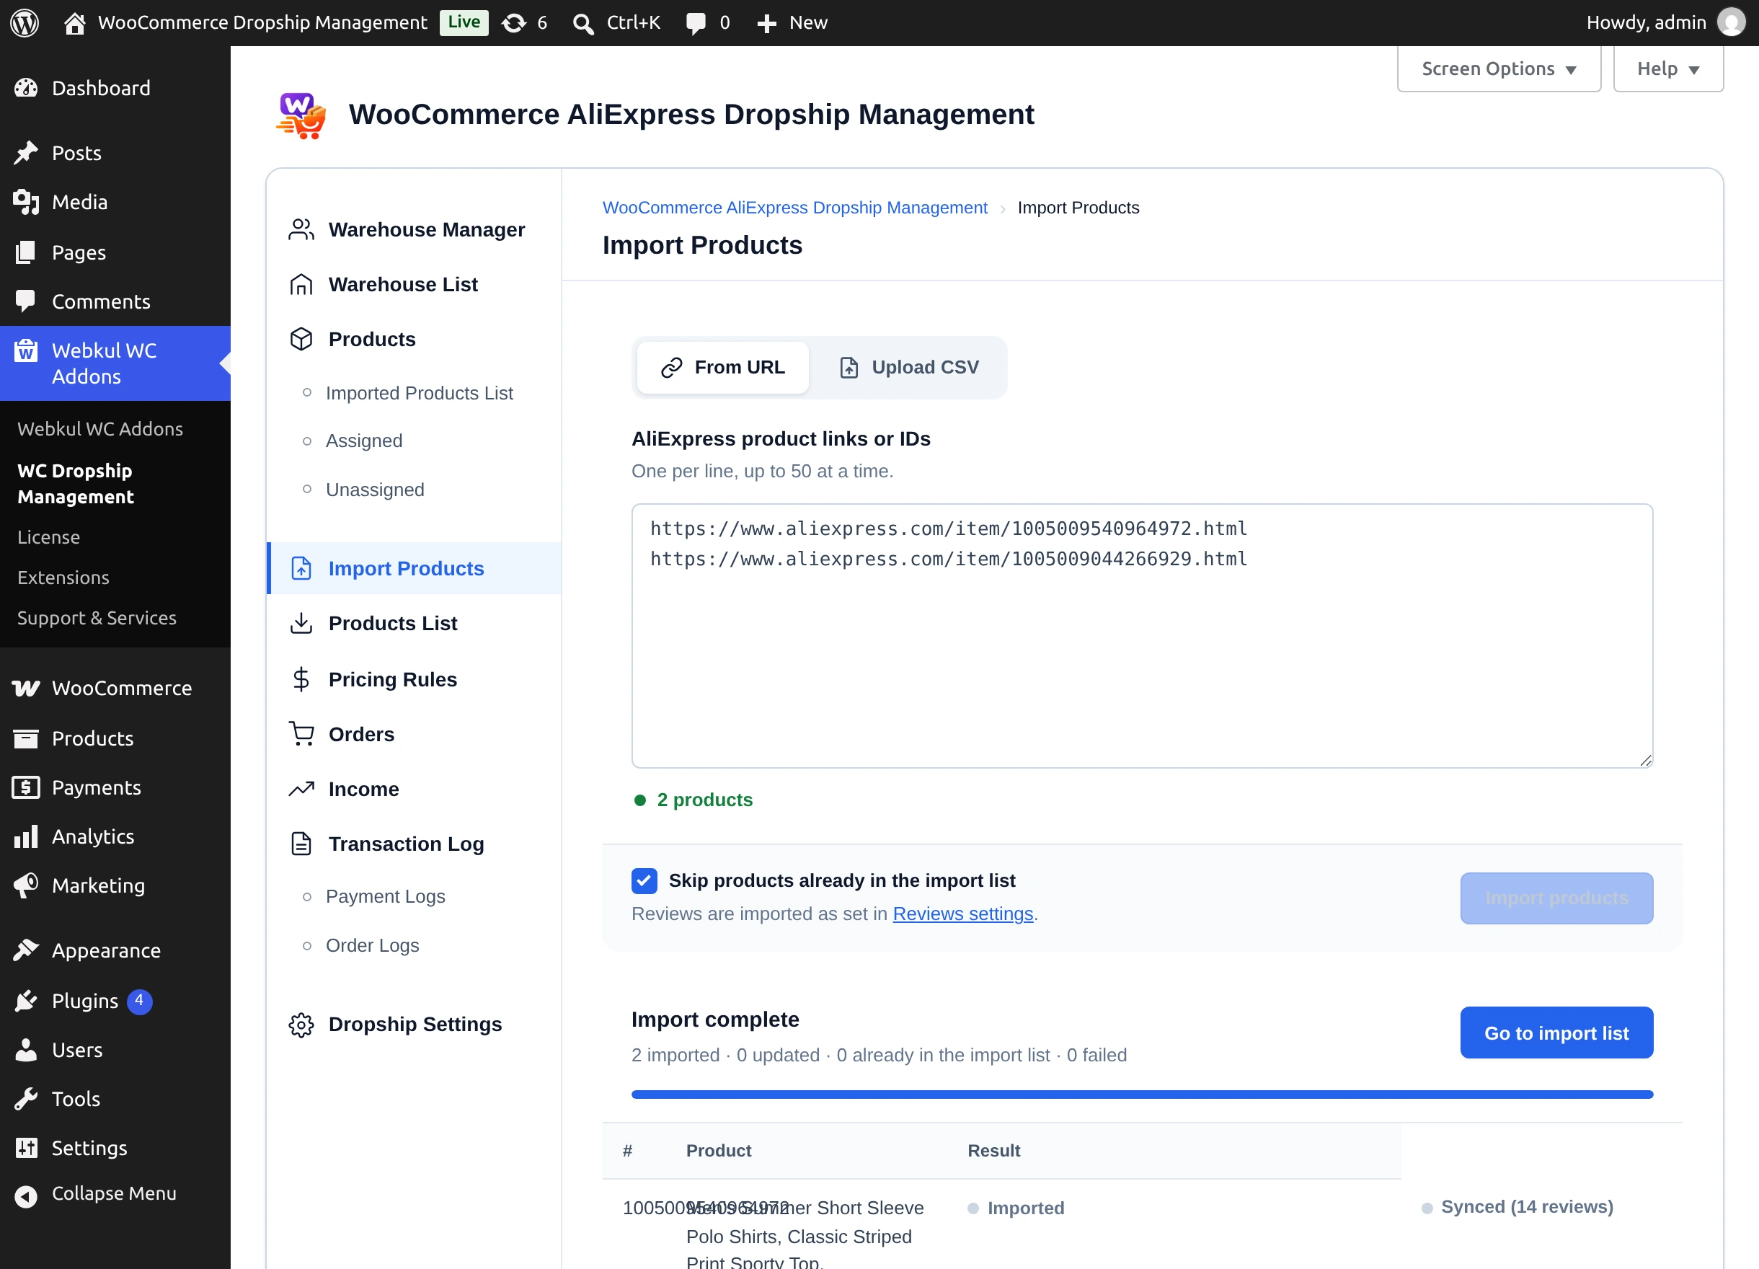The height and width of the screenshot is (1269, 1759).
Task: Open the Extensions submenu item
Action: [63, 577]
